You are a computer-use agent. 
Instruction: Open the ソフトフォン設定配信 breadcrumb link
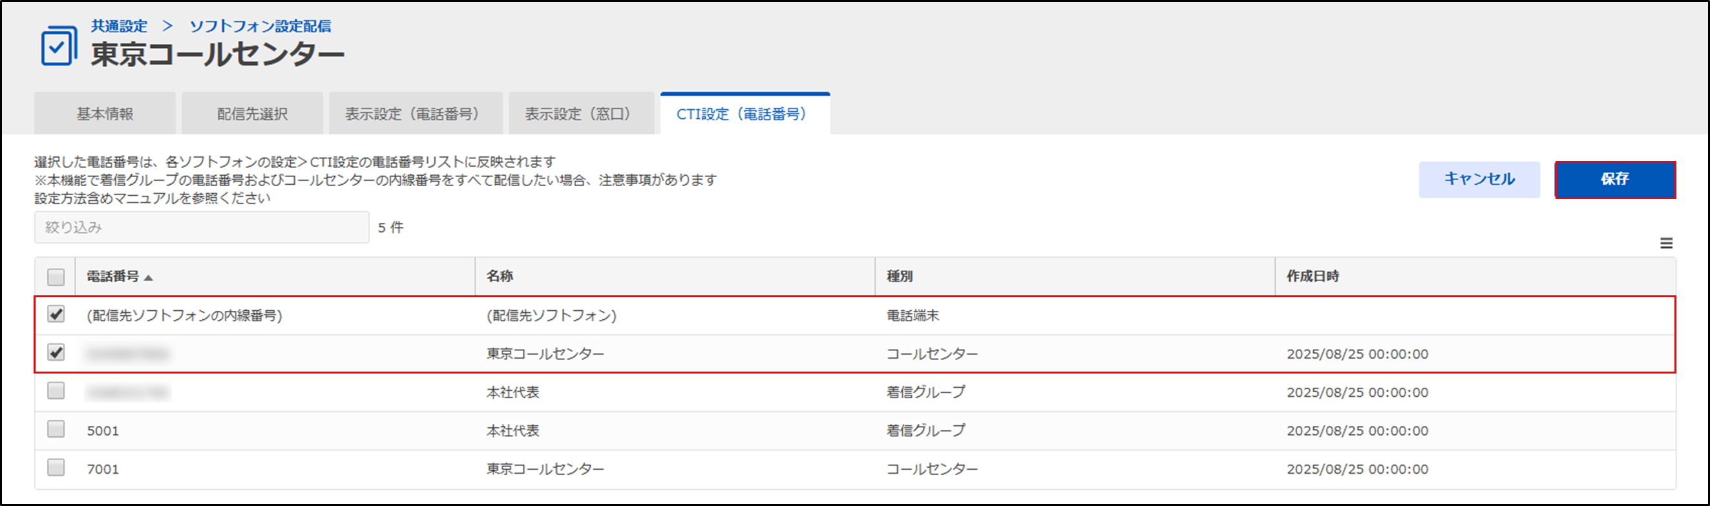[x=260, y=26]
